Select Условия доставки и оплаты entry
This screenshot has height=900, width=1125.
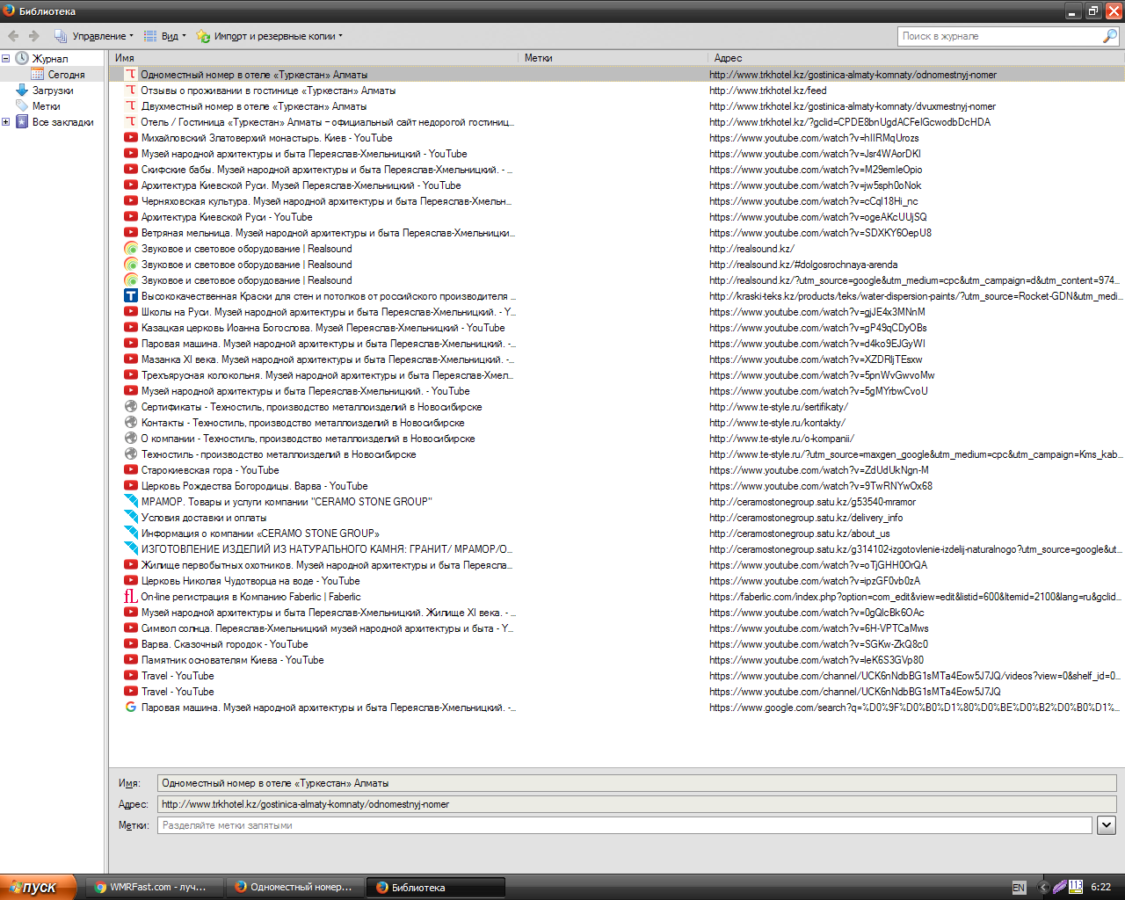click(x=616, y=518)
